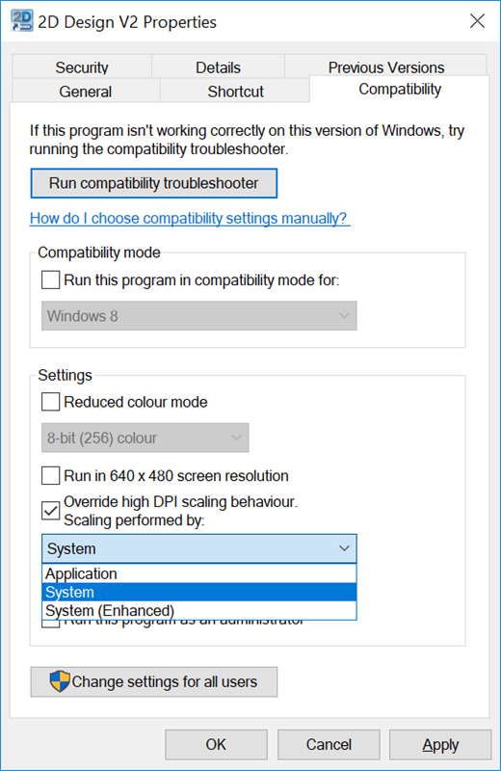This screenshot has width=501, height=771.
Task: Tick the Reduced colour mode checkbox
Action: (x=51, y=402)
